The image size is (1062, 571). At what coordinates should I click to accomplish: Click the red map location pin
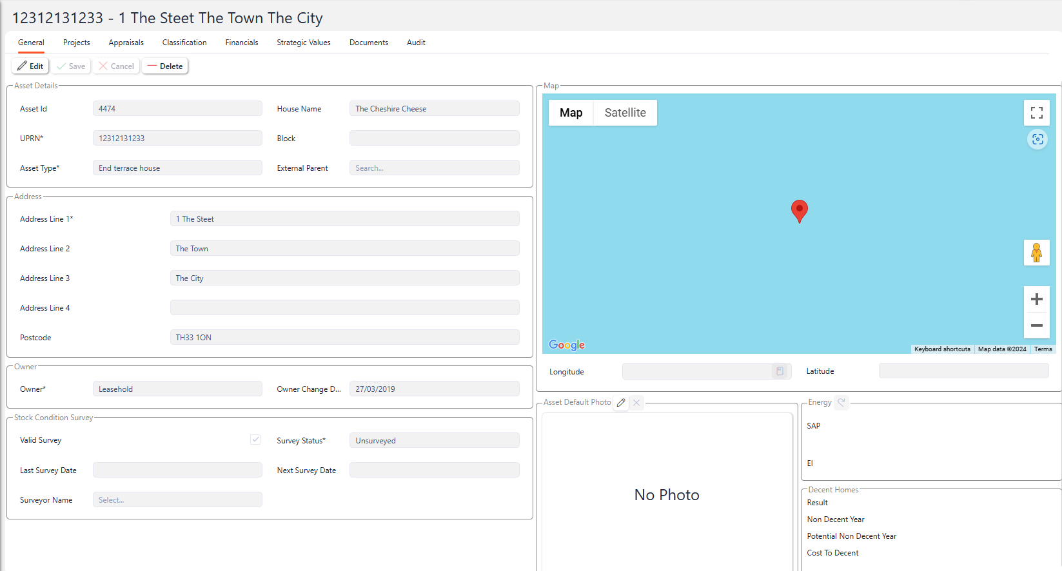[799, 209]
